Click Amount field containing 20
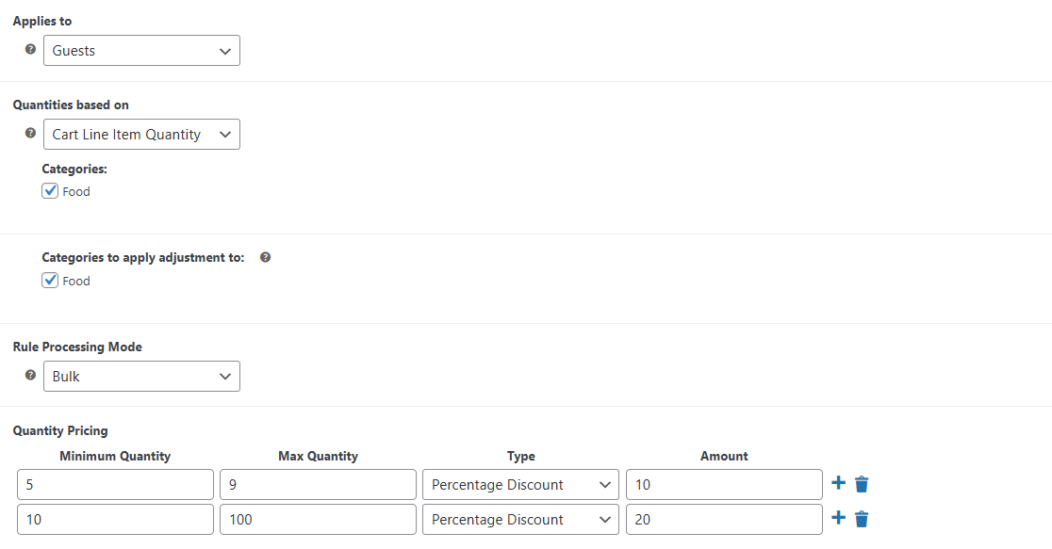 (724, 520)
